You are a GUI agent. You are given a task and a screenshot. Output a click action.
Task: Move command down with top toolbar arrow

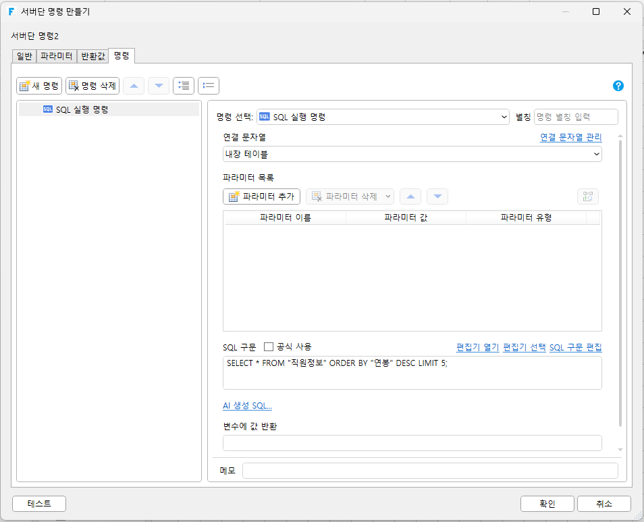(159, 86)
